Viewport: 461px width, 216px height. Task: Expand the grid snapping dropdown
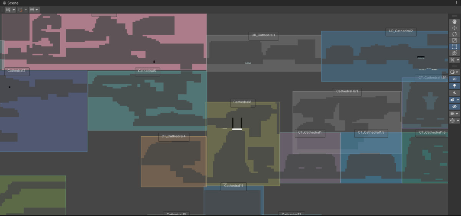26,10
